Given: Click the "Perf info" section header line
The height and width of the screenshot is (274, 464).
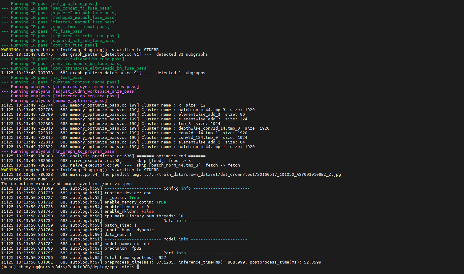Looking at the screenshot, I should 176,253.
